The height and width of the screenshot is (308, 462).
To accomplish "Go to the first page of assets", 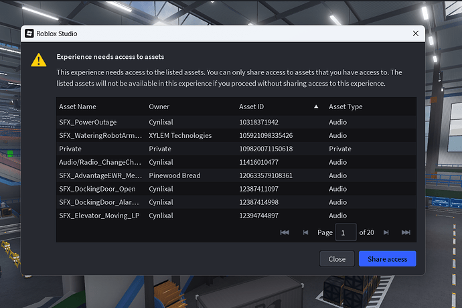I will 285,232.
